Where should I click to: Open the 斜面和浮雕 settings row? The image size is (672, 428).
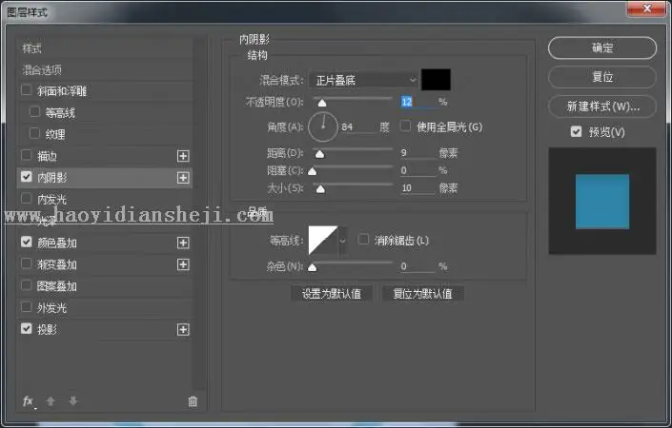coord(105,91)
